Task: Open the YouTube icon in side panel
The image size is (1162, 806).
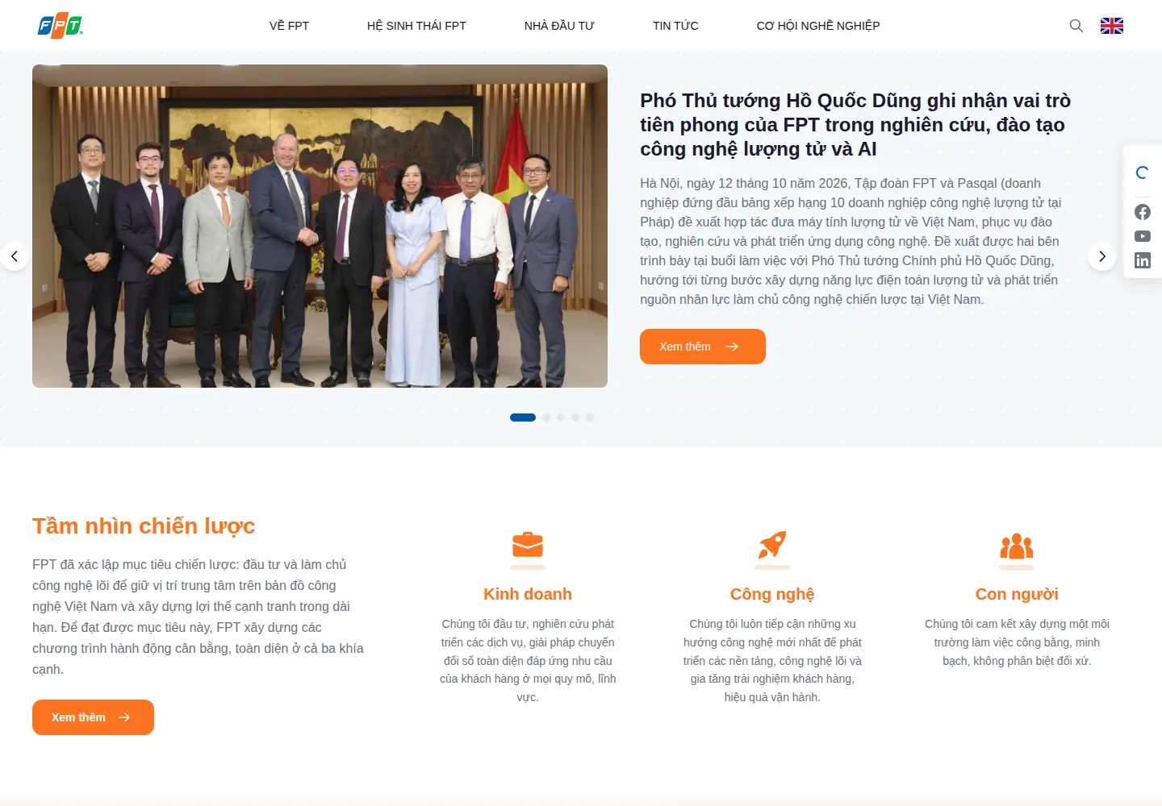Action: click(1143, 236)
